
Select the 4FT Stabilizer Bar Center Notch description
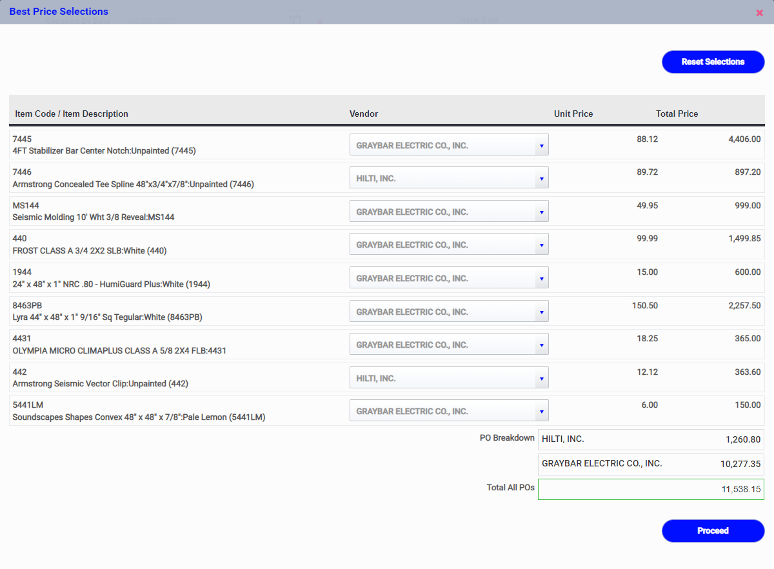[104, 151]
